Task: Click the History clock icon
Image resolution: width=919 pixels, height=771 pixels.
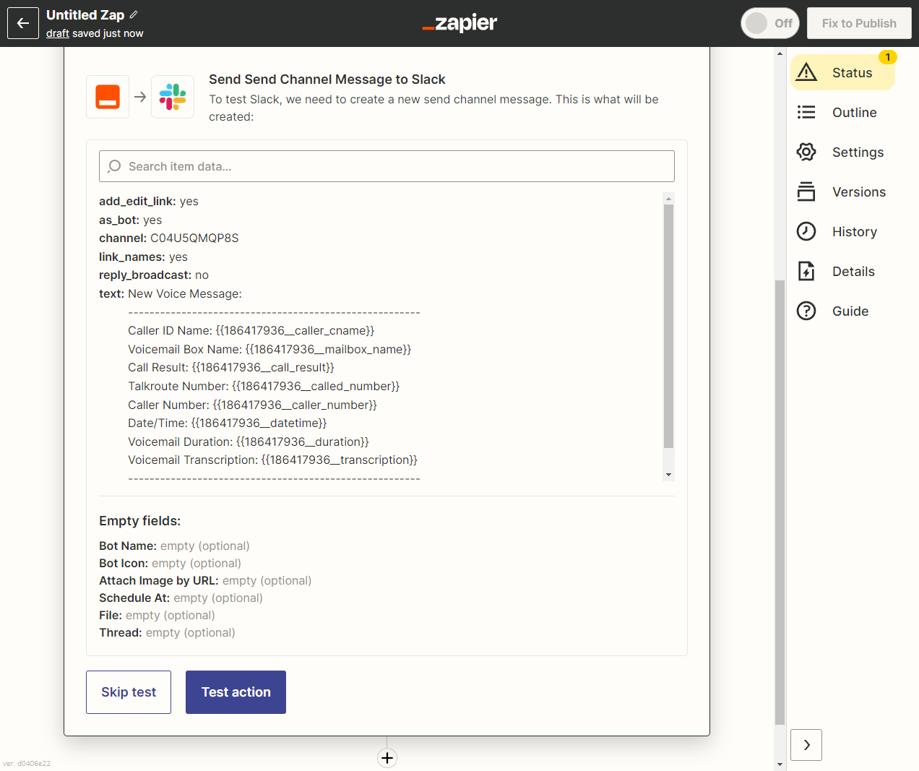Action: (x=806, y=231)
